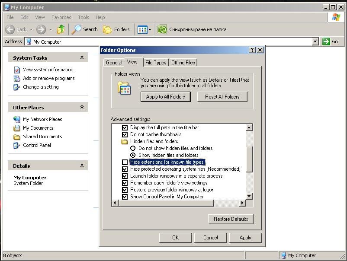
Task: Go up one folder level icon
Action: 61,29
